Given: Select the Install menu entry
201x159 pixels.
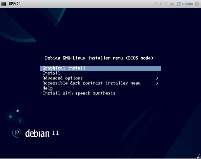Looking at the screenshot, I should pyautogui.click(x=51, y=73).
